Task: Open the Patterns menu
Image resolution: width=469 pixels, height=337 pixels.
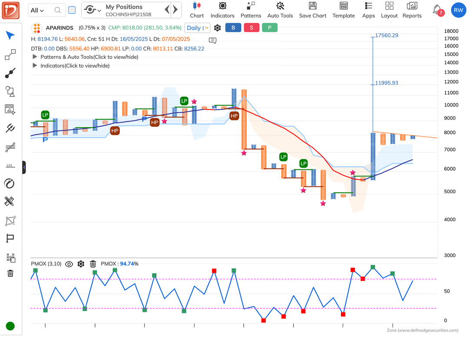Action: click(x=251, y=10)
